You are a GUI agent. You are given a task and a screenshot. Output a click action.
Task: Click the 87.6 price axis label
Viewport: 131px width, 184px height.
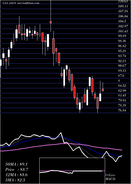click(x=122, y=76)
